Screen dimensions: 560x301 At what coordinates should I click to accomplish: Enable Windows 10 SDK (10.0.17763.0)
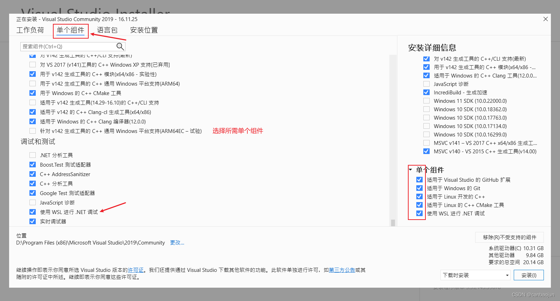[x=426, y=118]
